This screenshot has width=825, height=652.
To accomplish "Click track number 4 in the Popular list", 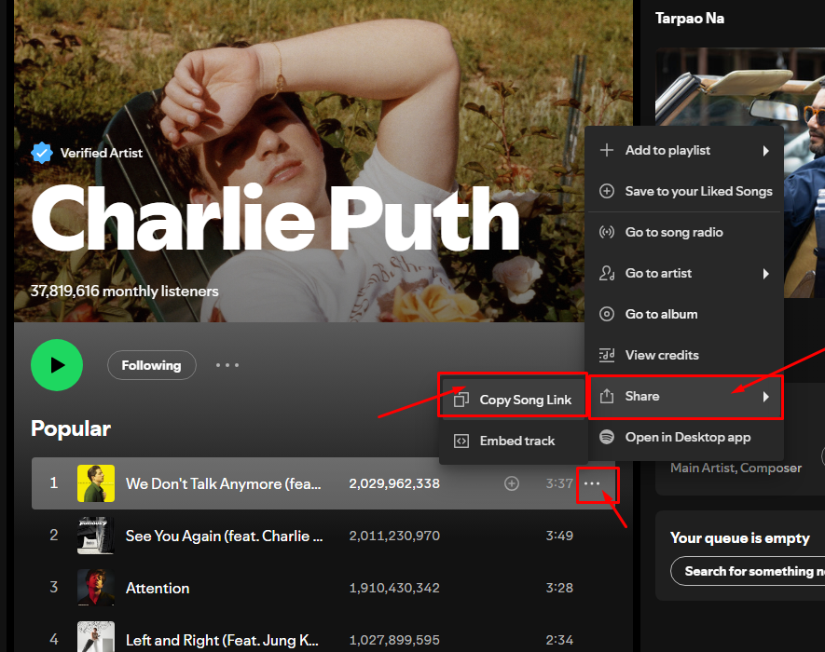I will click(x=54, y=639).
